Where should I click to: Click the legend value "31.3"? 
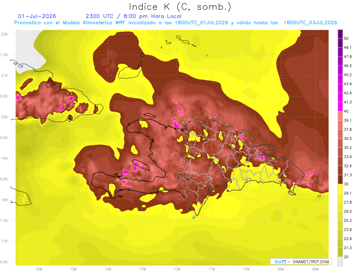pos(348,175)
